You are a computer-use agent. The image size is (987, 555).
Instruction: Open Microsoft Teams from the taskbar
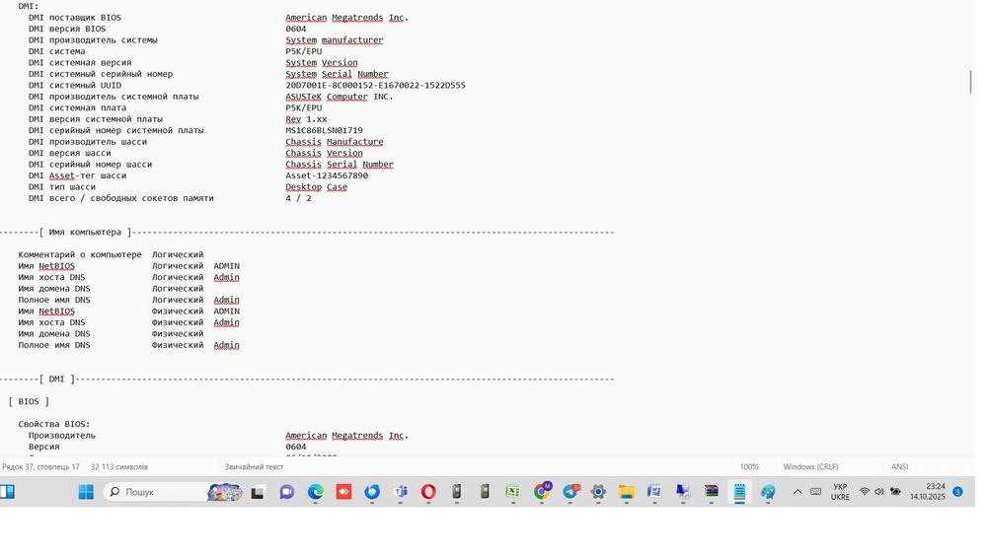point(401,492)
